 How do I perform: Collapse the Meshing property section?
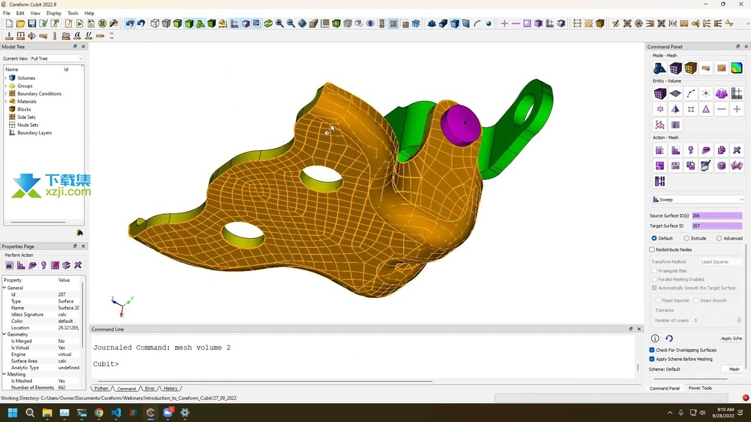(x=4, y=374)
